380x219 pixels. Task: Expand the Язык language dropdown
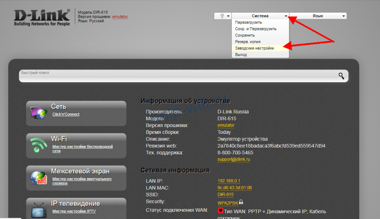tap(317, 16)
